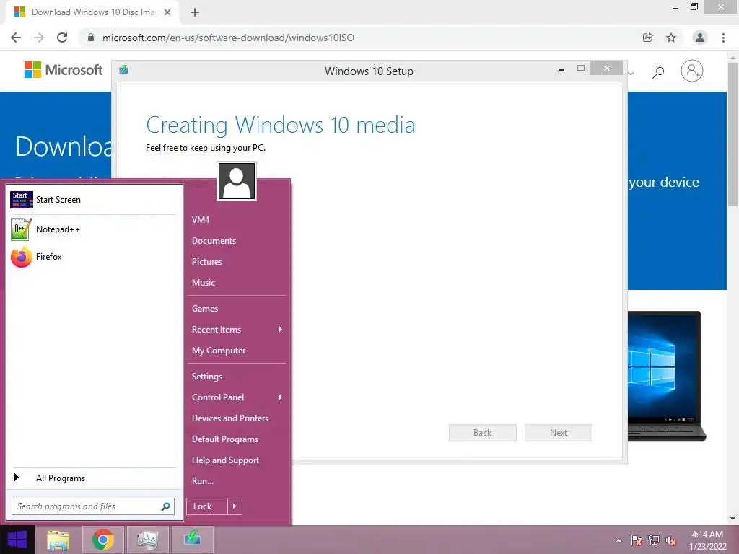Open Devices and Printers

click(x=230, y=418)
